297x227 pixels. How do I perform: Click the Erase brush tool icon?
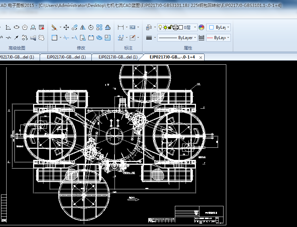click(54, 27)
